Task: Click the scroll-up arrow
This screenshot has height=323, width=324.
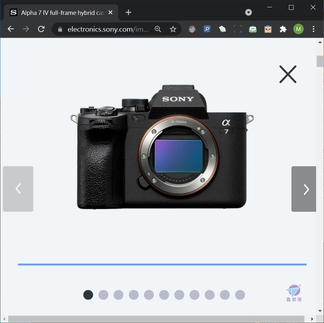Action: coord(320,42)
